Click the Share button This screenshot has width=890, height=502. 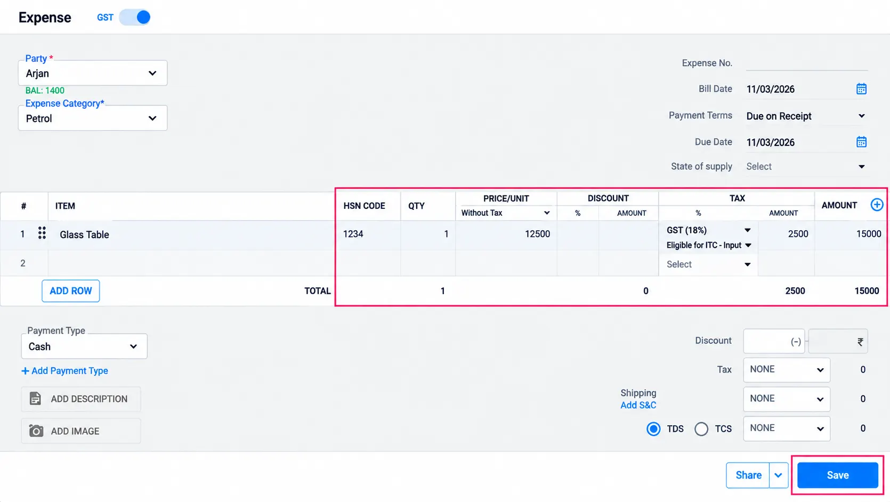pos(748,475)
